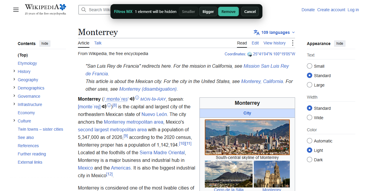Image resolution: width=373 pixels, height=191 pixels.
Task: Click the Log in link
Action: click(x=353, y=10)
